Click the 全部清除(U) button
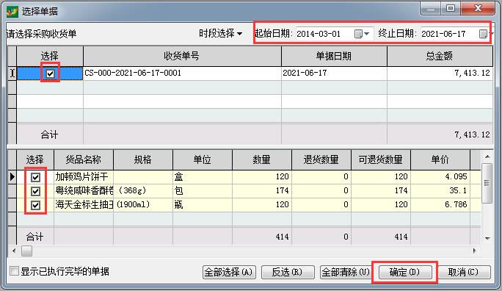 point(346,273)
